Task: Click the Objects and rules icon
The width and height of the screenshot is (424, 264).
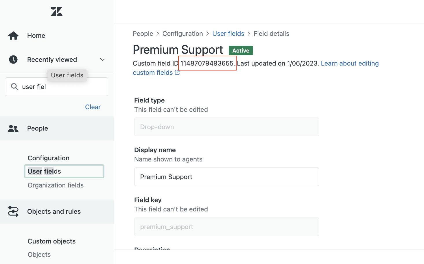Action: tap(13, 211)
